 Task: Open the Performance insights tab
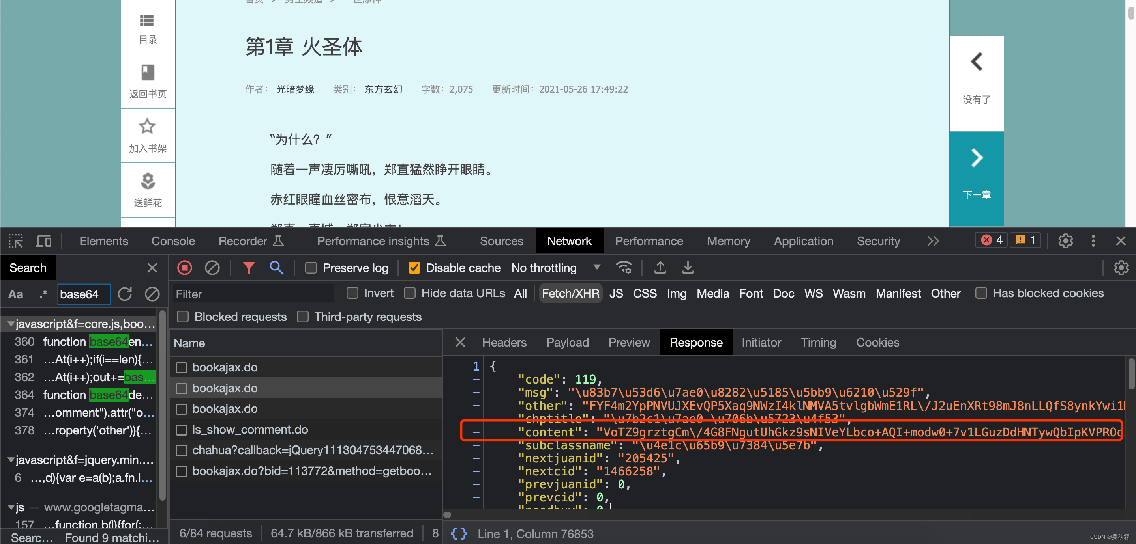click(381, 241)
